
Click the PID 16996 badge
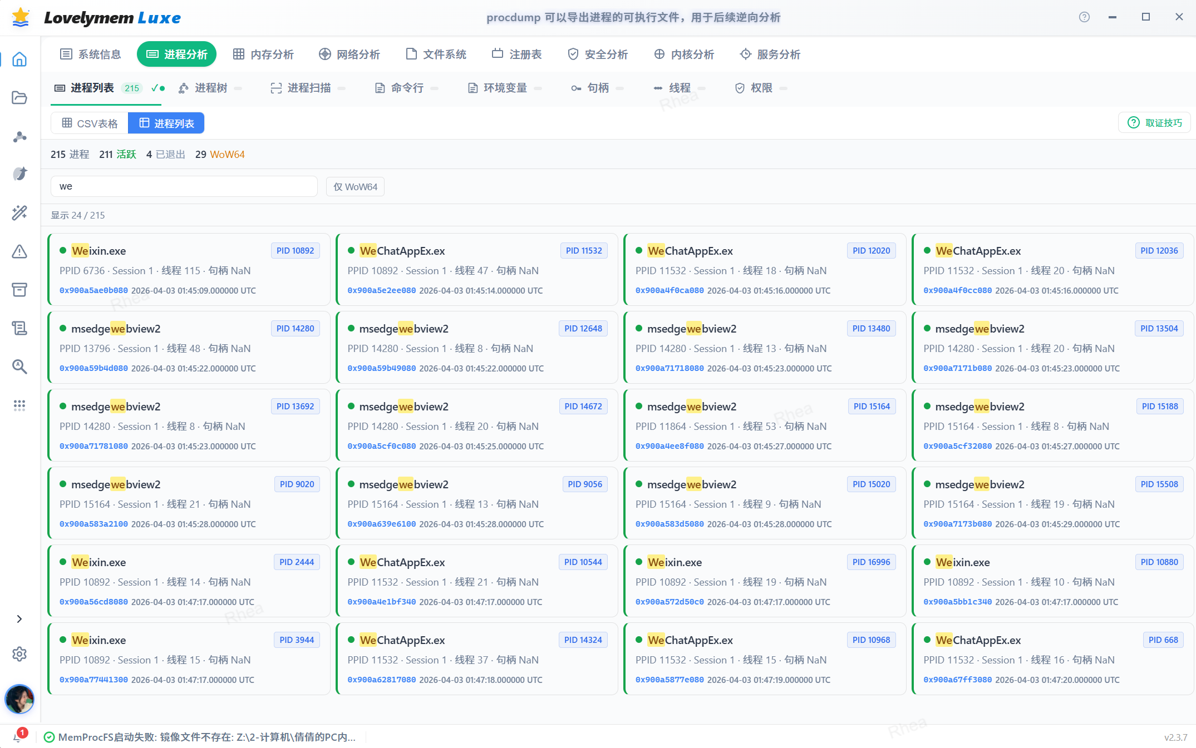pyautogui.click(x=872, y=562)
